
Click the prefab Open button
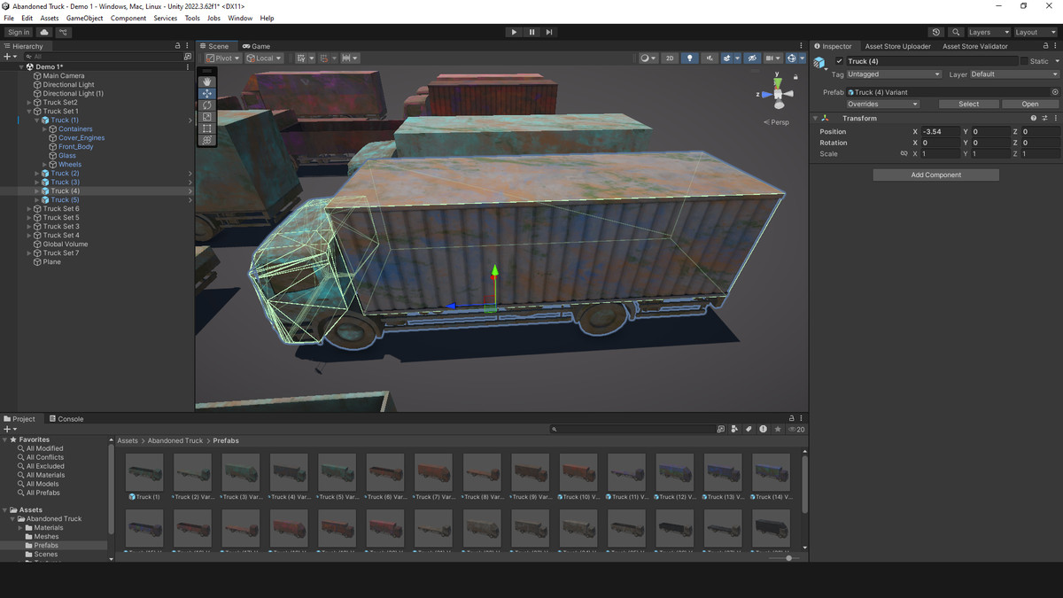[1030, 104]
